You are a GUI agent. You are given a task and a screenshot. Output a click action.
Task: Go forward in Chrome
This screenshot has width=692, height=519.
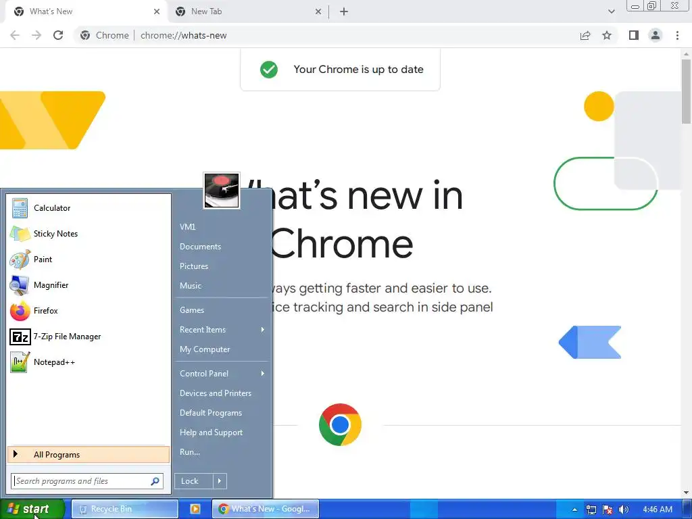(36, 35)
